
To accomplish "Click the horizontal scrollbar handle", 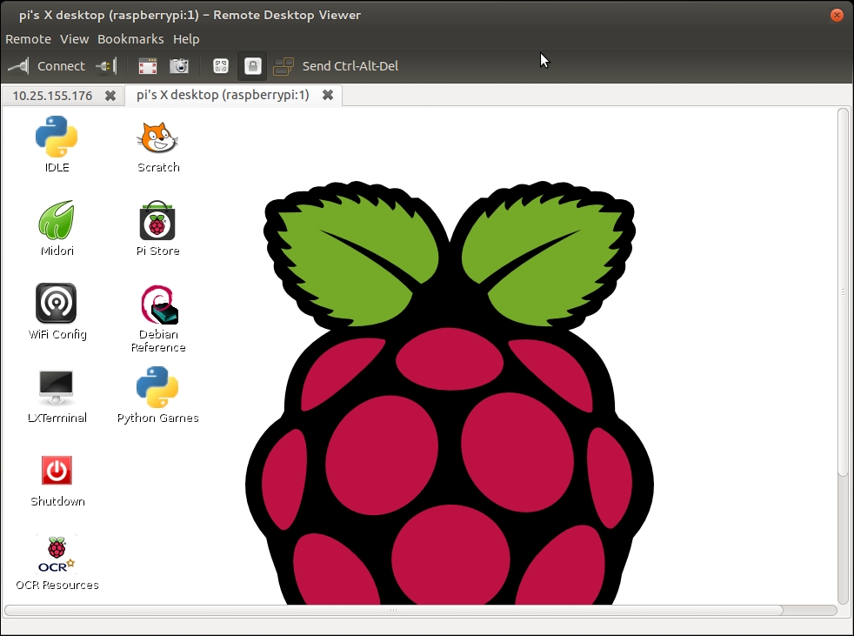I will (x=393, y=611).
